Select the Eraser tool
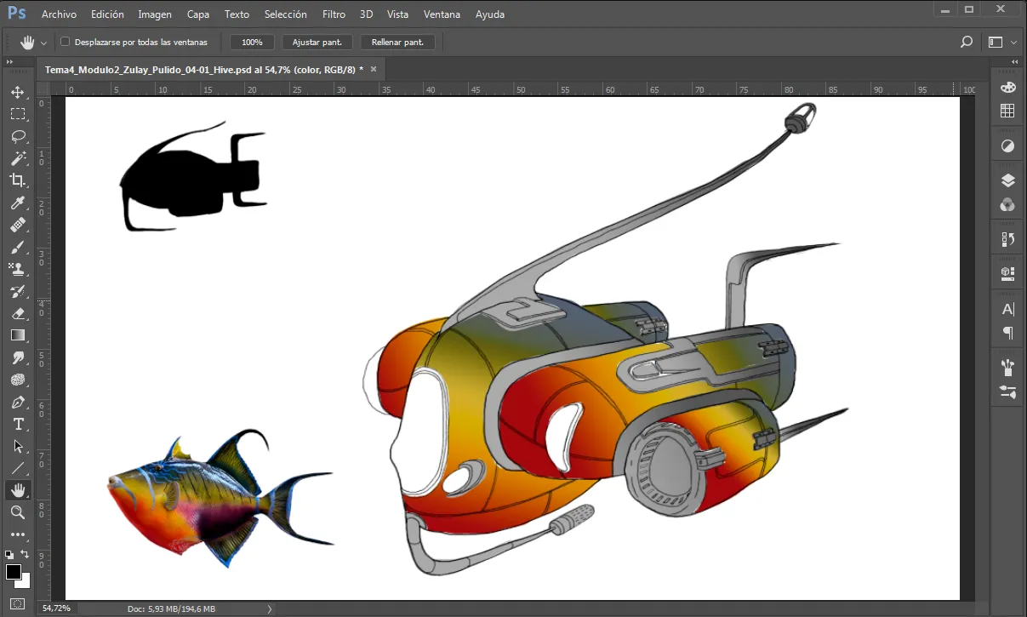 18,313
